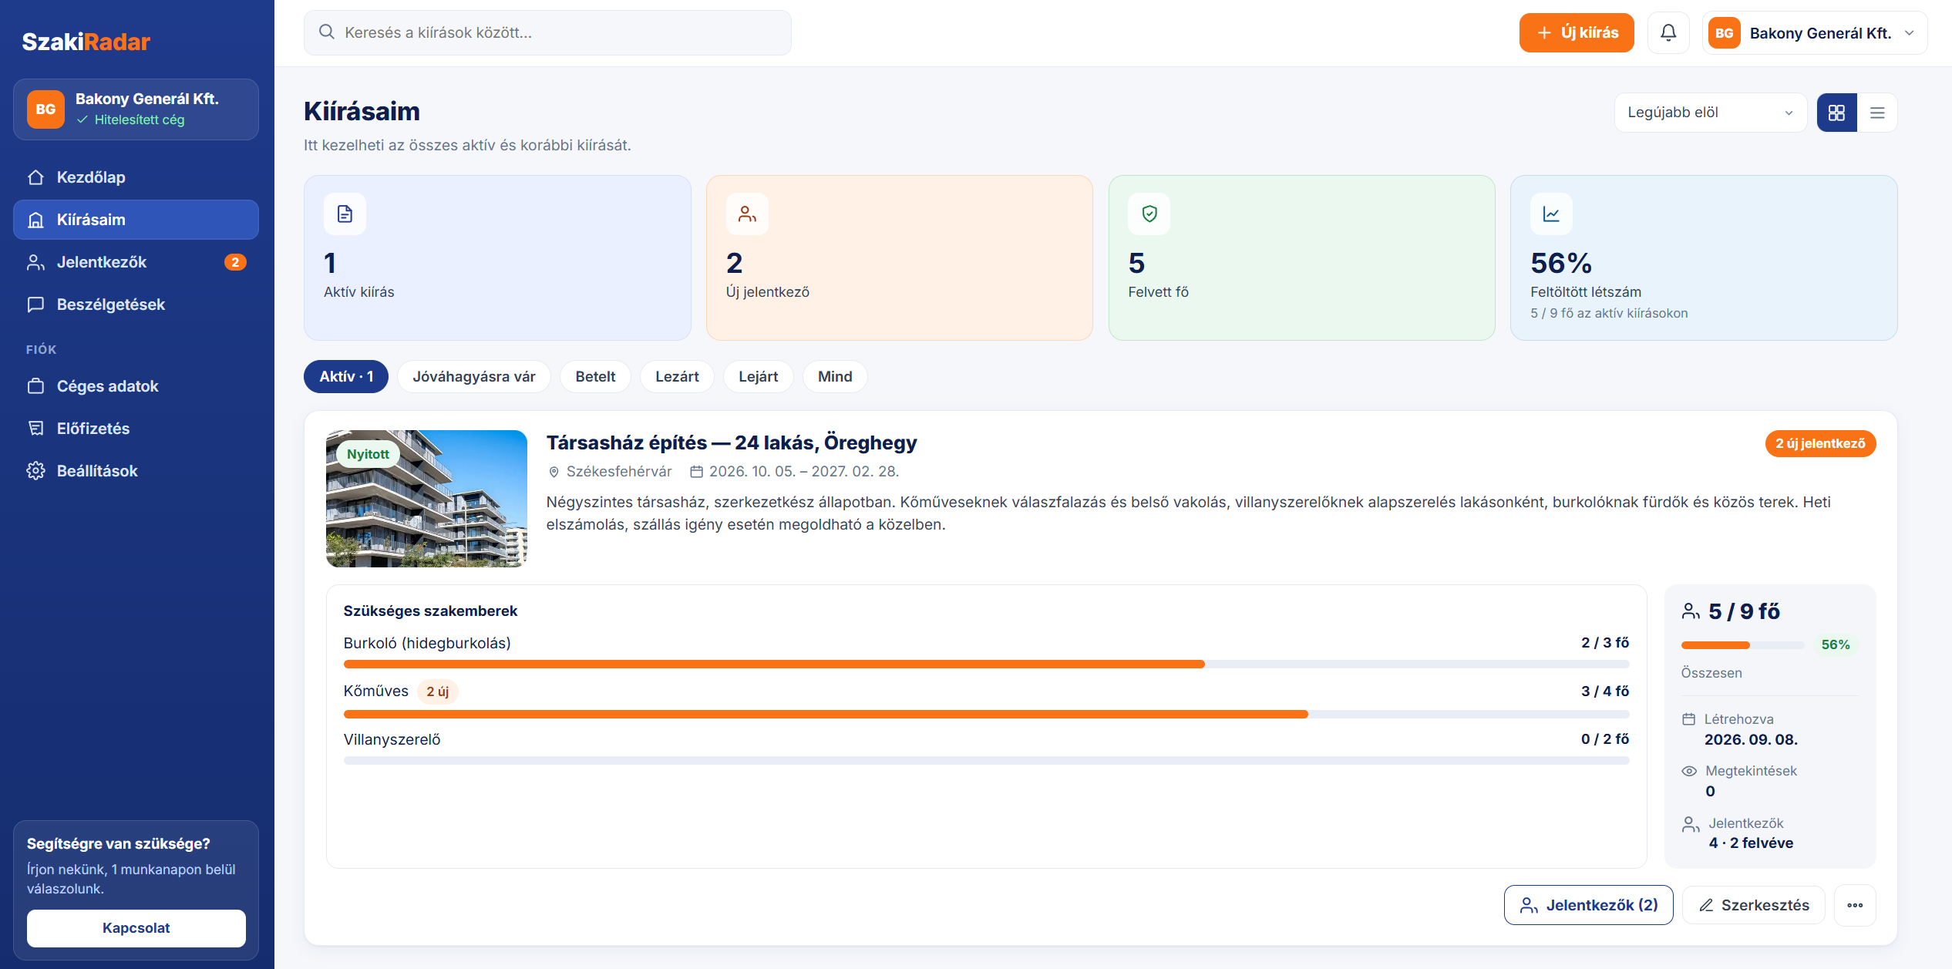
Task: Click the calendar icon beside project dates
Action: tap(696, 471)
